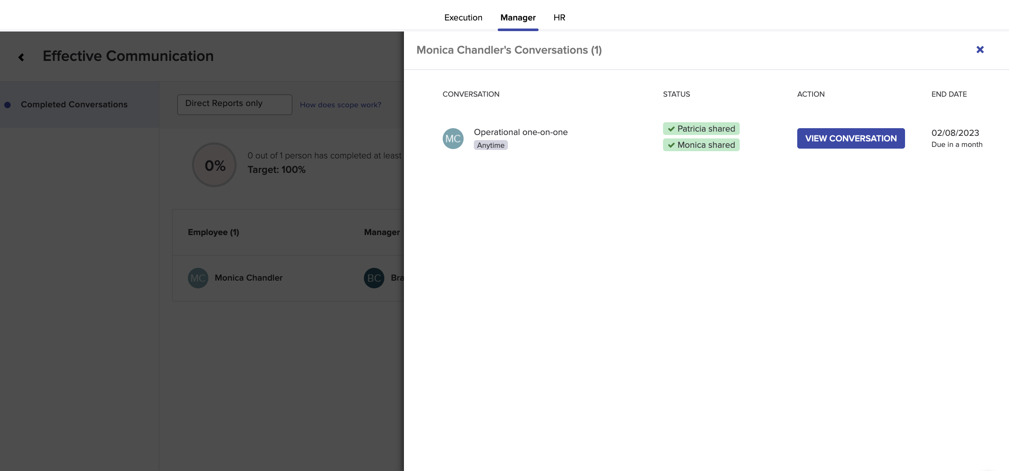Click the ACTION column header

pos(811,94)
